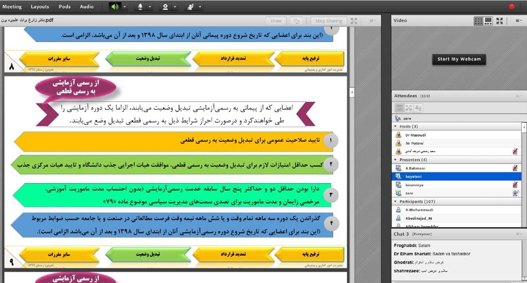
Task: Click the Draw button in Share pod
Action: (x=276, y=21)
